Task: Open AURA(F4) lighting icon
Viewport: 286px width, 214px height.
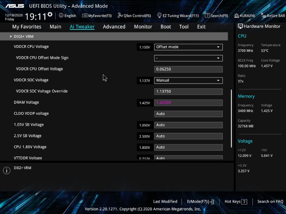Action: click(x=236, y=16)
